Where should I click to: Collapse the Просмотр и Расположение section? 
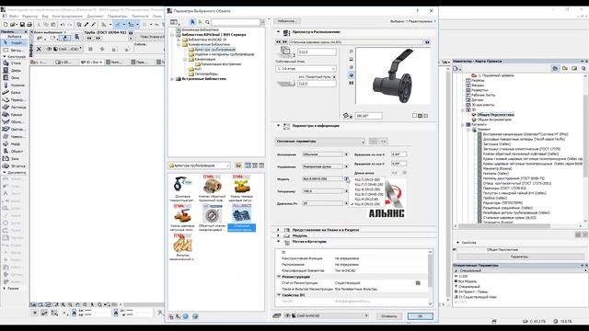tap(278, 32)
